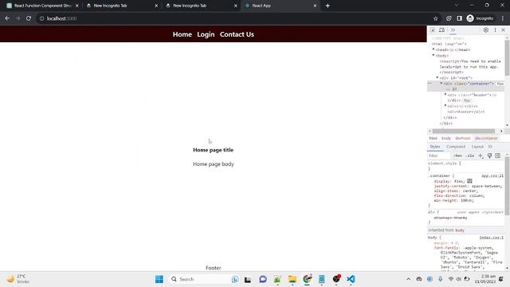510x287 pixels.
Task: Open the flexbox editor icon beside display flex
Action: 469,181
